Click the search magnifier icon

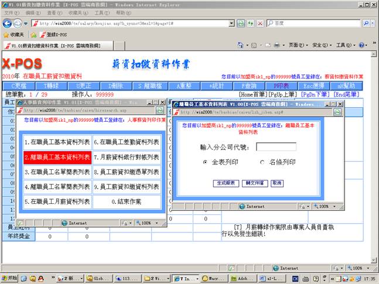click(x=367, y=23)
